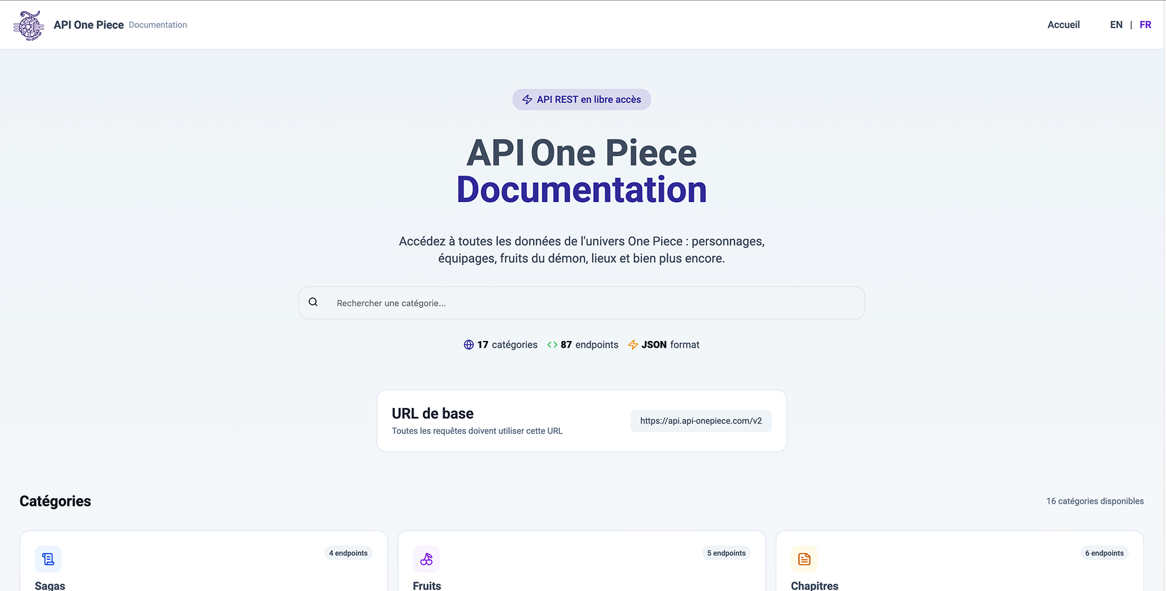
Task: Open the Chapitres category card title
Action: (815, 586)
